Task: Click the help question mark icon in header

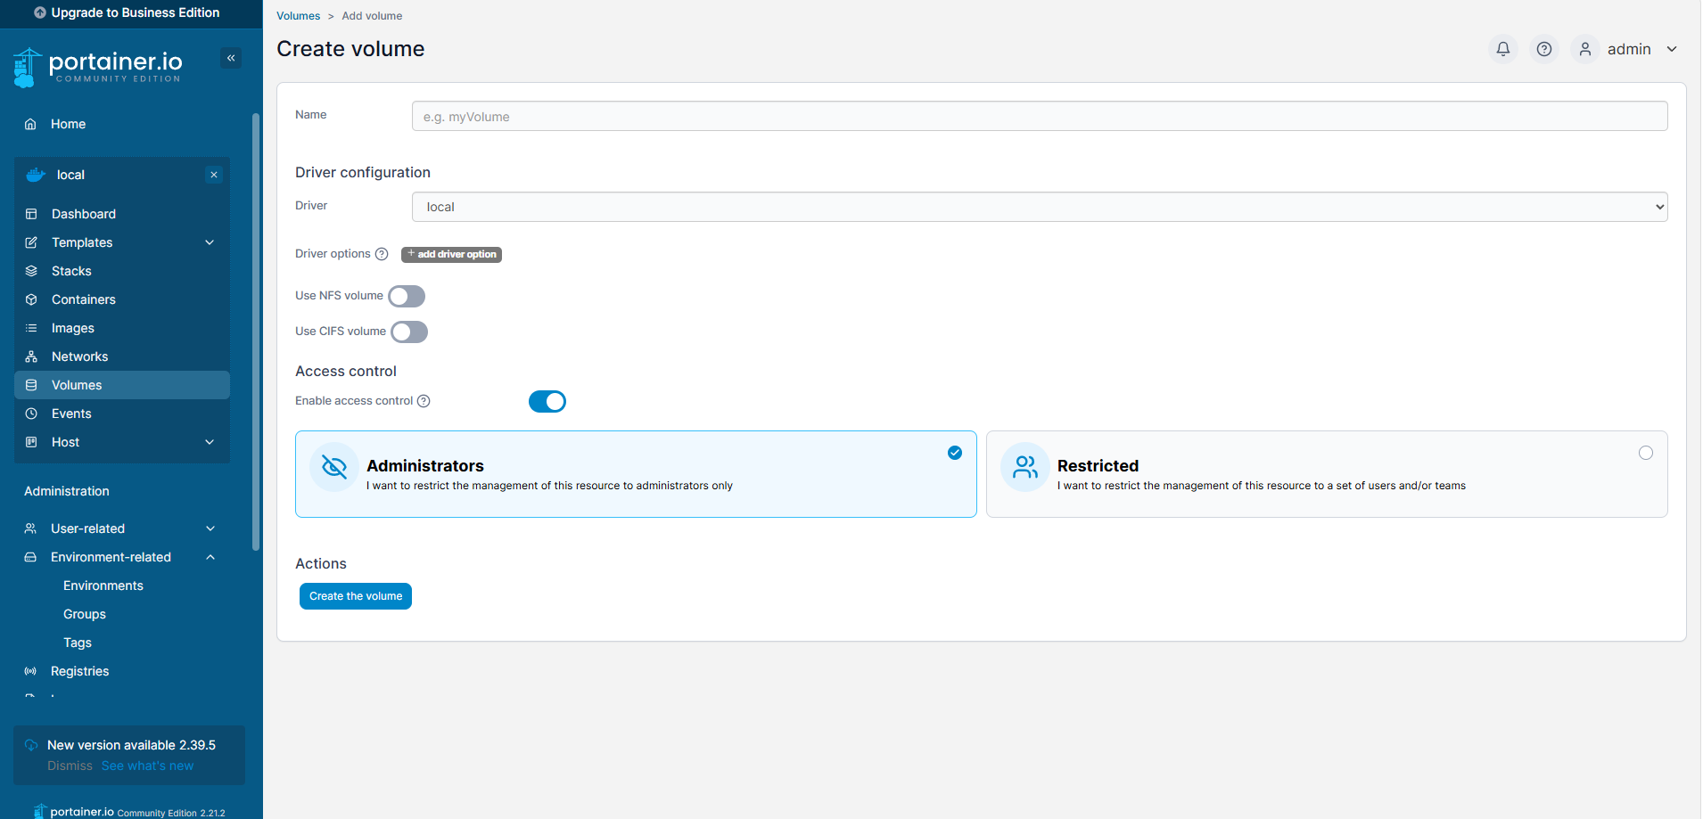Action: pos(1544,49)
